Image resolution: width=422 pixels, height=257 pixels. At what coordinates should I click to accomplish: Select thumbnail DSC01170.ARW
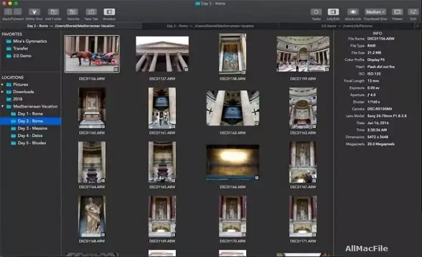[x=233, y=217]
